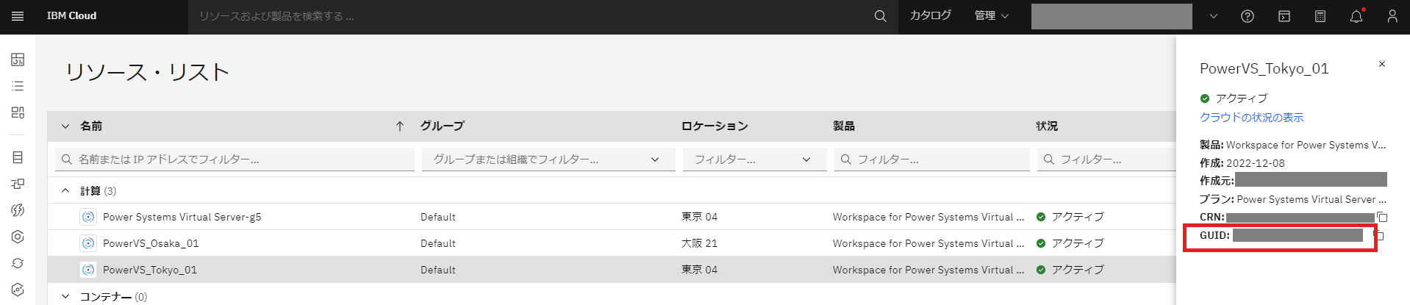Collapse the 計算 resource group
The image size is (1410, 305).
65,191
